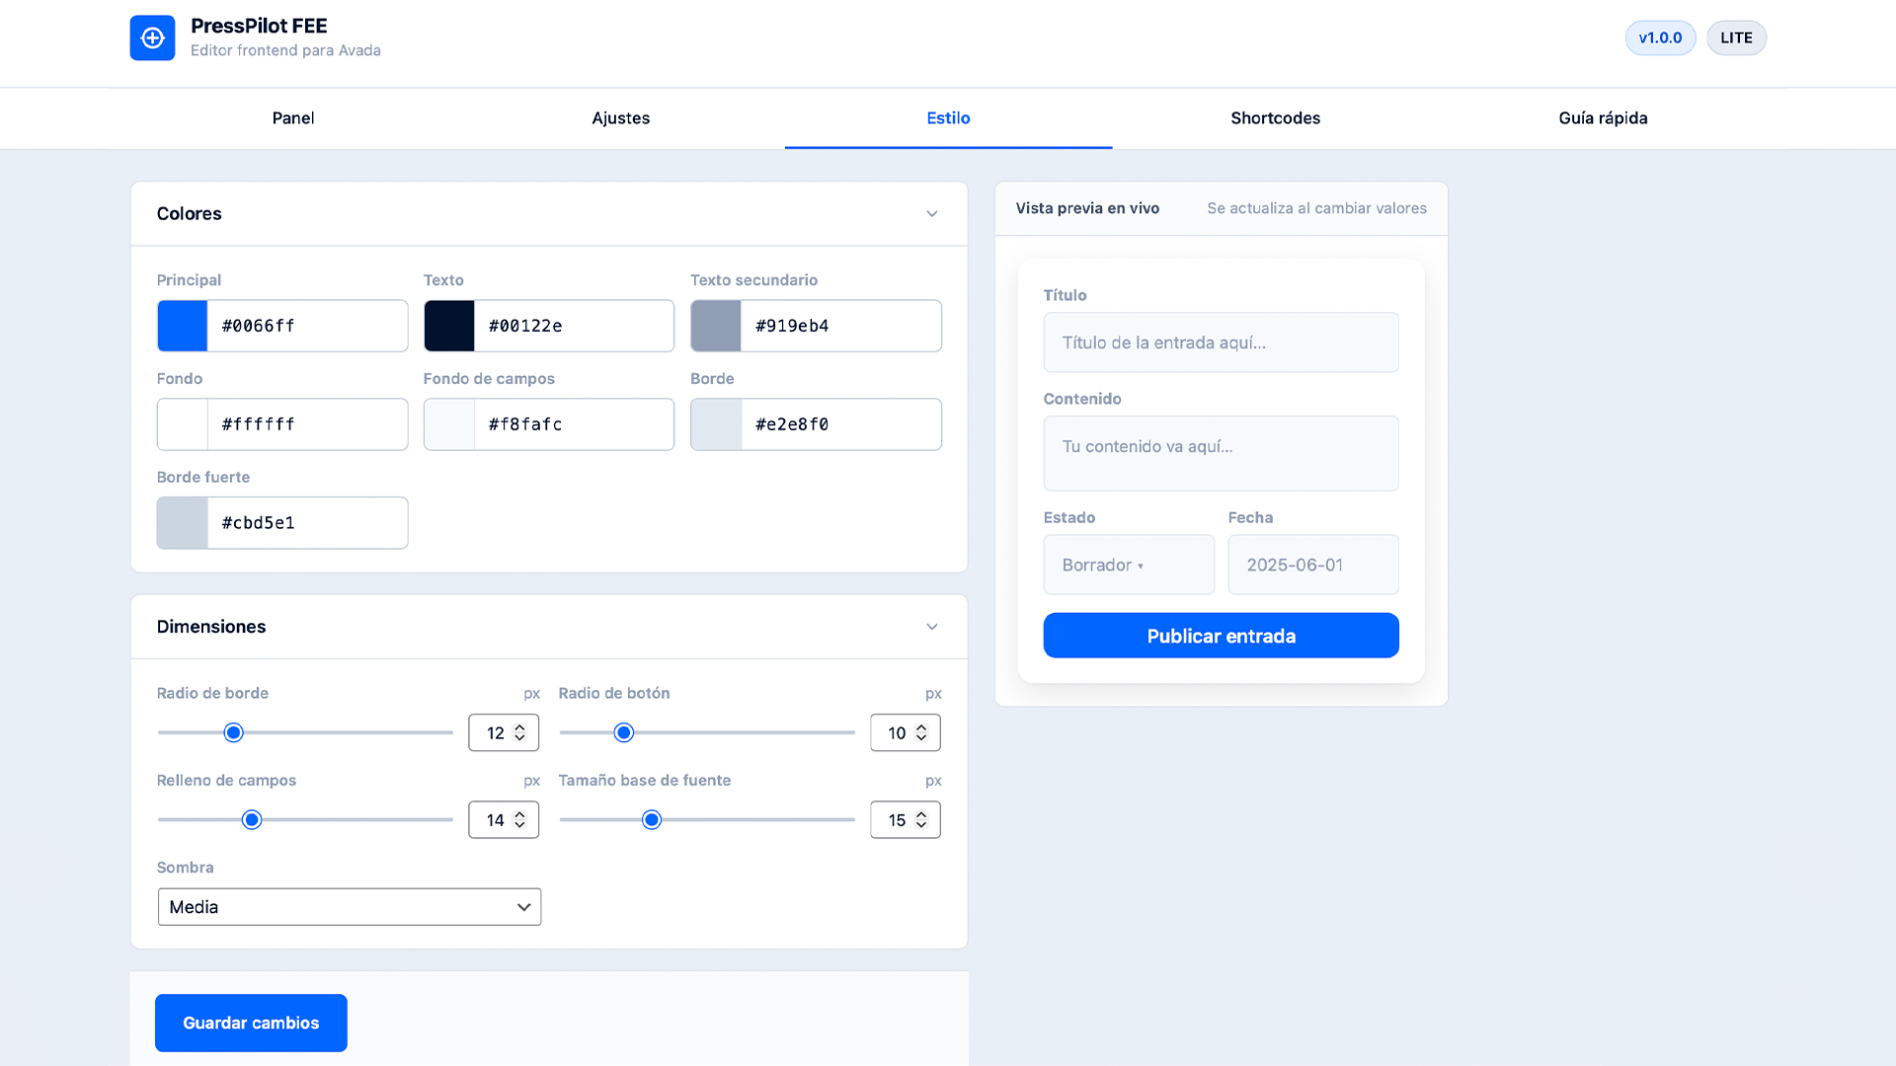Collapse the Colores section
1896x1066 pixels.
(x=931, y=213)
